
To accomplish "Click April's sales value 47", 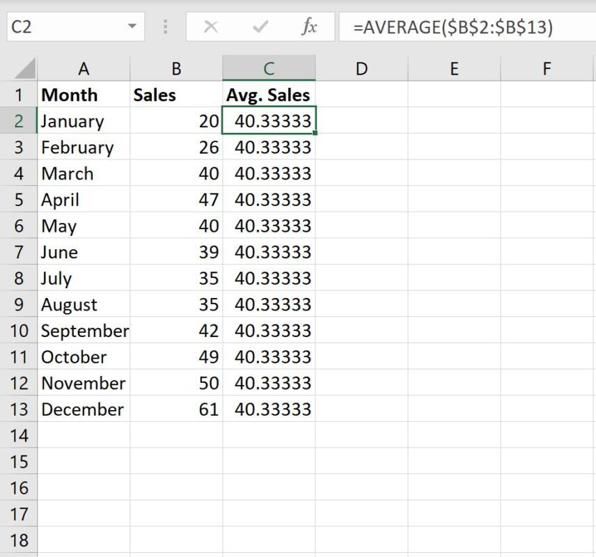I will coord(176,200).
